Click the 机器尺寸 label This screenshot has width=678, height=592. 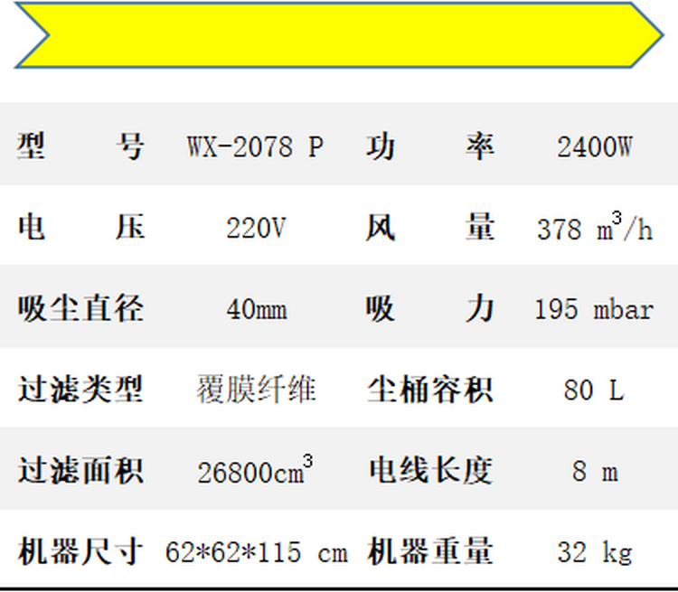[80, 551]
